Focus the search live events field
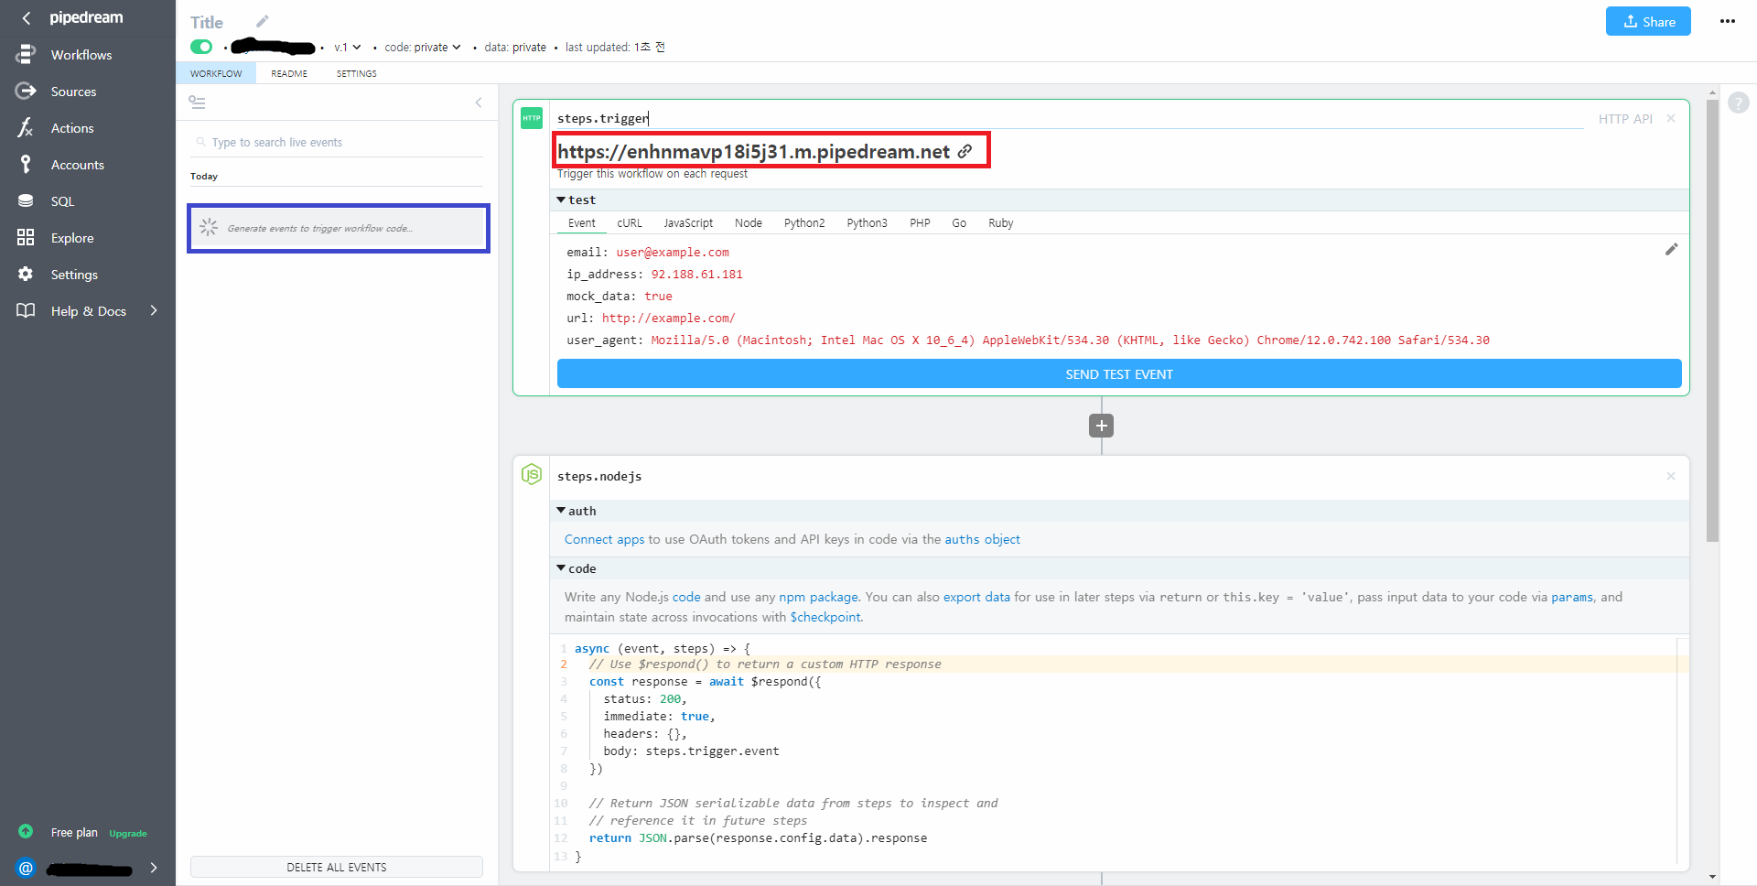The width and height of the screenshot is (1757, 886). tap(339, 142)
